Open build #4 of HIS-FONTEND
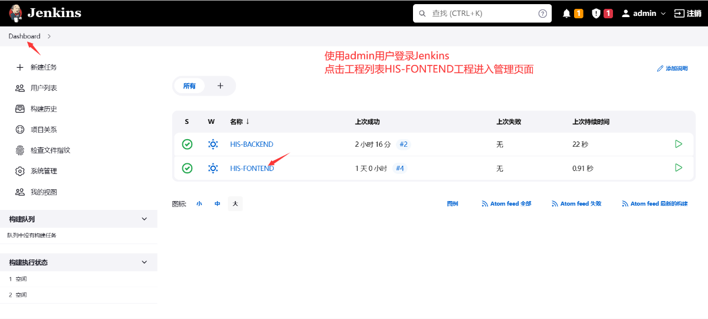The height and width of the screenshot is (319, 708). [399, 168]
